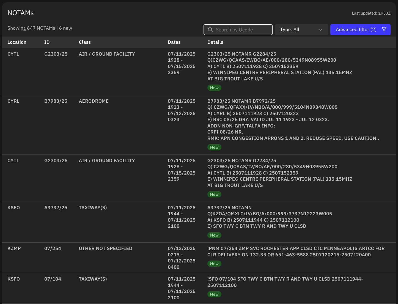Click the Class column header
The width and height of the screenshot is (398, 304).
[85, 42]
